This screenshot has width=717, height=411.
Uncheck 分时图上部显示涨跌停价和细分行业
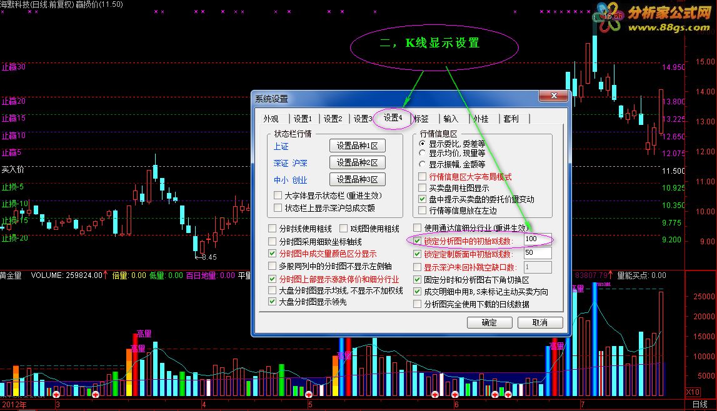click(273, 279)
